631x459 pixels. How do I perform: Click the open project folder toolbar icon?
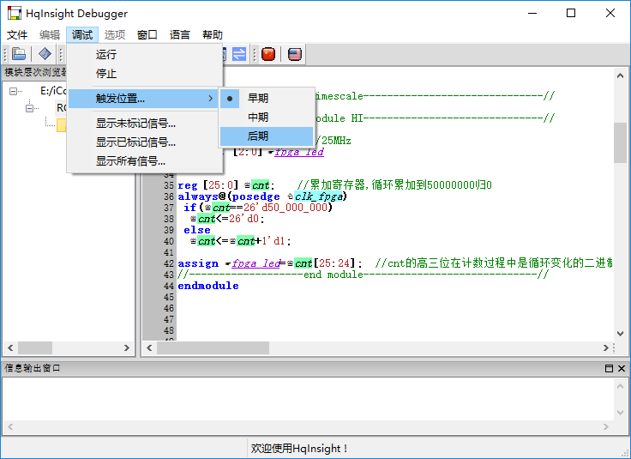point(19,54)
